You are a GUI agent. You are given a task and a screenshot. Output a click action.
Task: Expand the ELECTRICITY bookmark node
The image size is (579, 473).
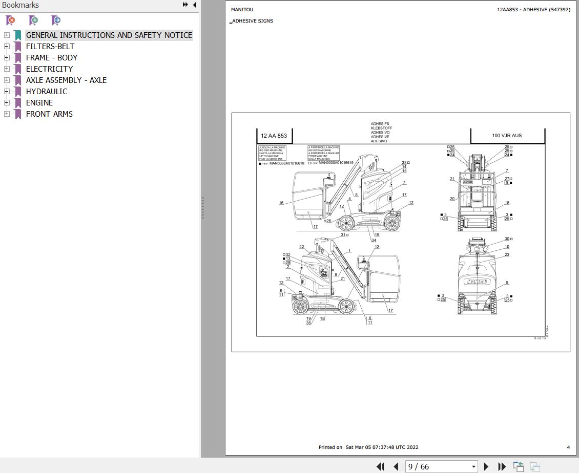click(x=7, y=69)
